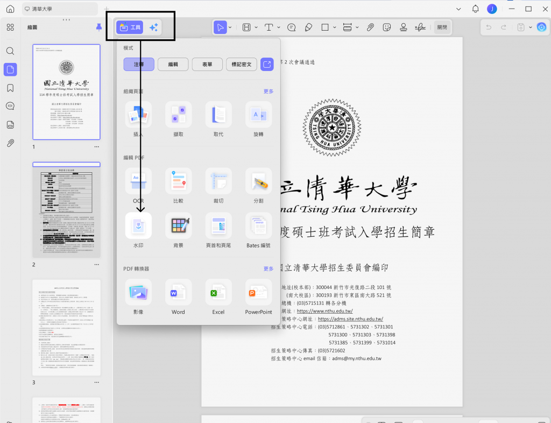Screen dimensions: 551x423
Task: Select the attach file paperclip tool
Action: click(370, 27)
